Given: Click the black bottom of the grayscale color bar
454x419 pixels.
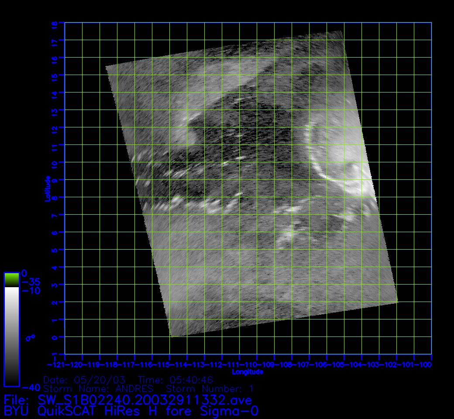Looking at the screenshot, I should (x=11, y=380).
